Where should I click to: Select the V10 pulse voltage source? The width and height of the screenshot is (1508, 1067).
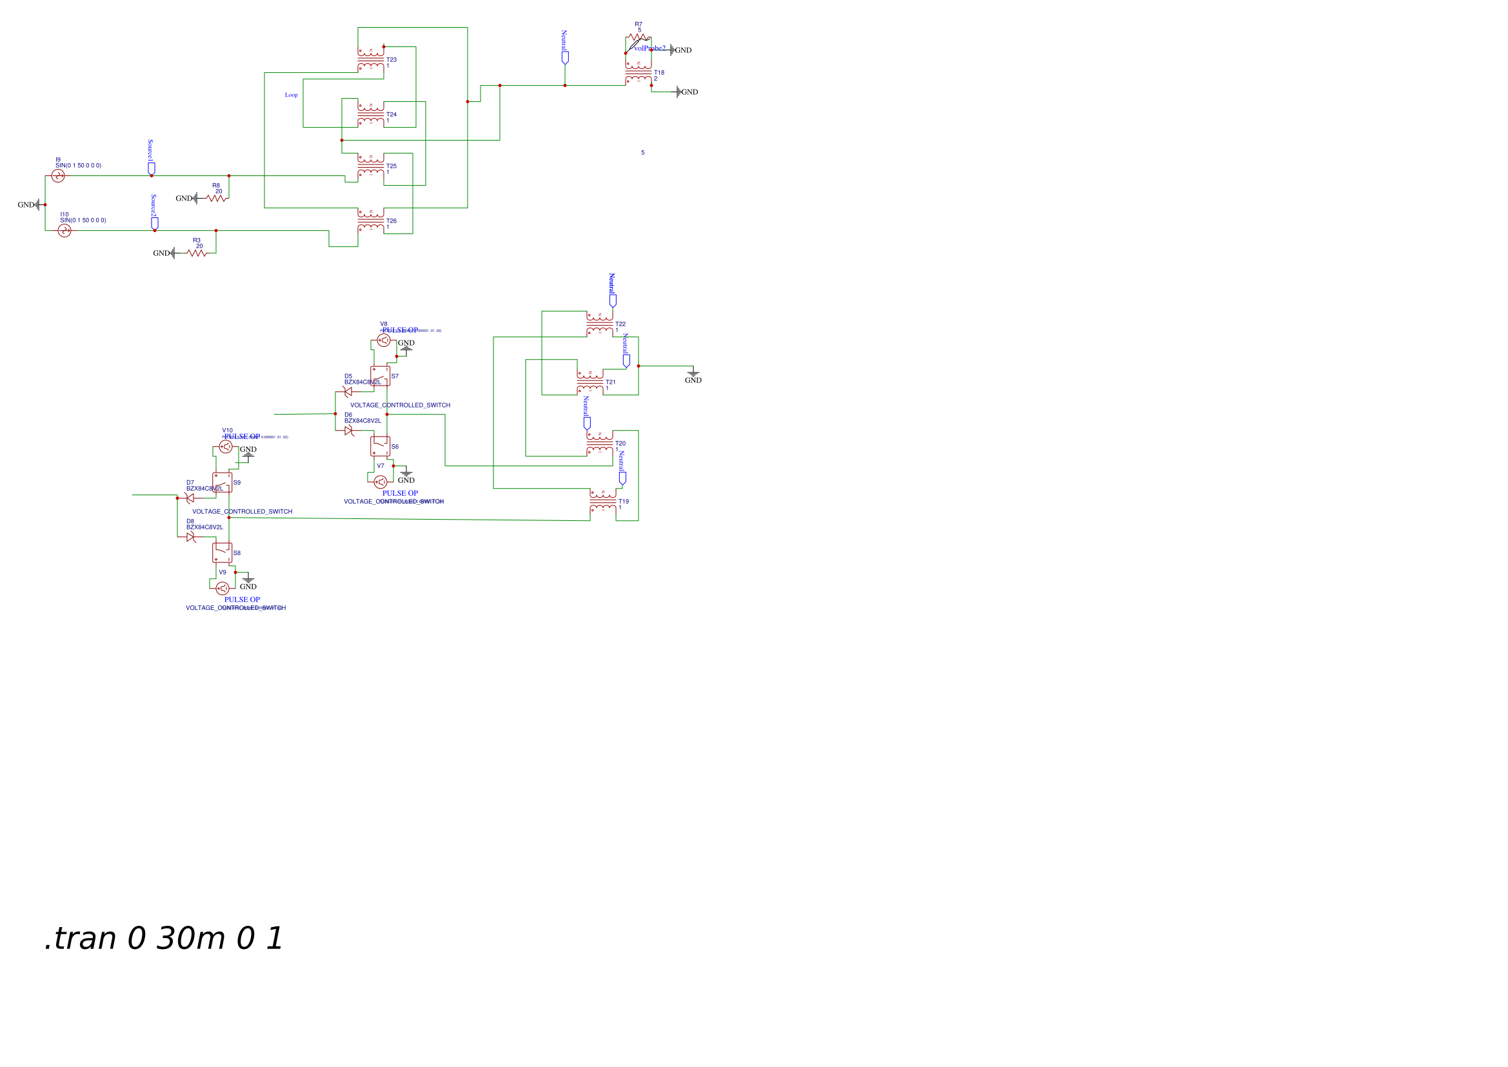tap(226, 447)
